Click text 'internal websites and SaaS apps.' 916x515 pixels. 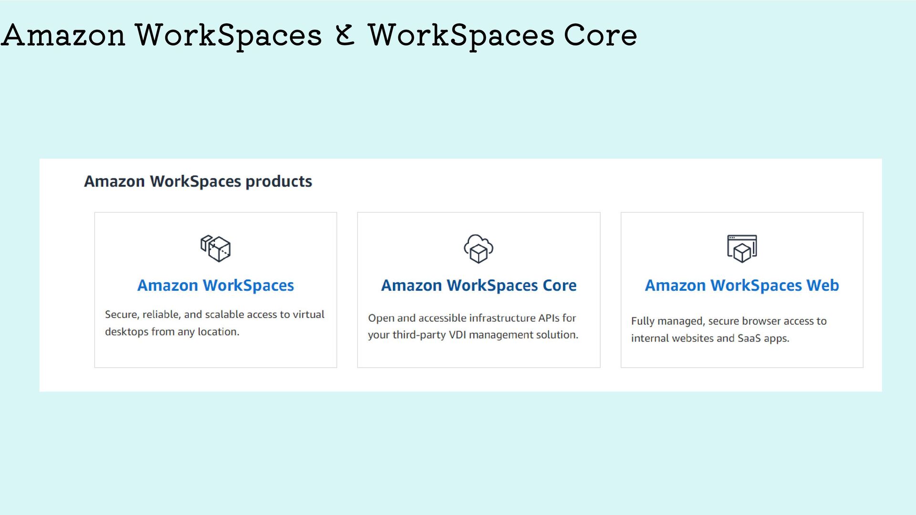710,339
